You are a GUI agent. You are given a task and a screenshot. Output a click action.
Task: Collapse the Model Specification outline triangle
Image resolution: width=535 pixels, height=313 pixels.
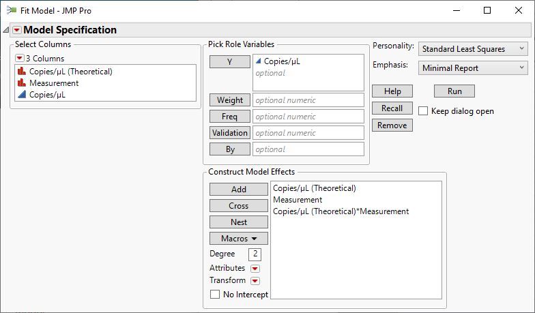click(x=6, y=30)
